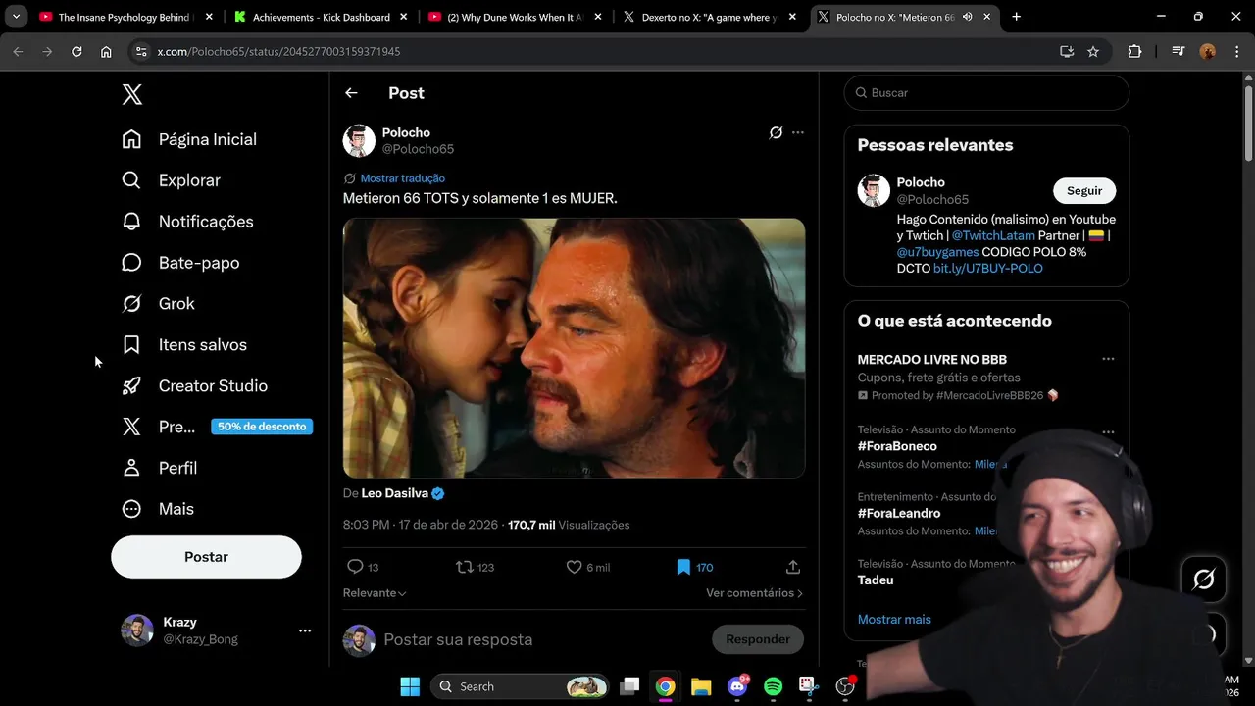
Task: Open Itens salvos in the sidebar
Action: pyautogui.click(x=183, y=345)
